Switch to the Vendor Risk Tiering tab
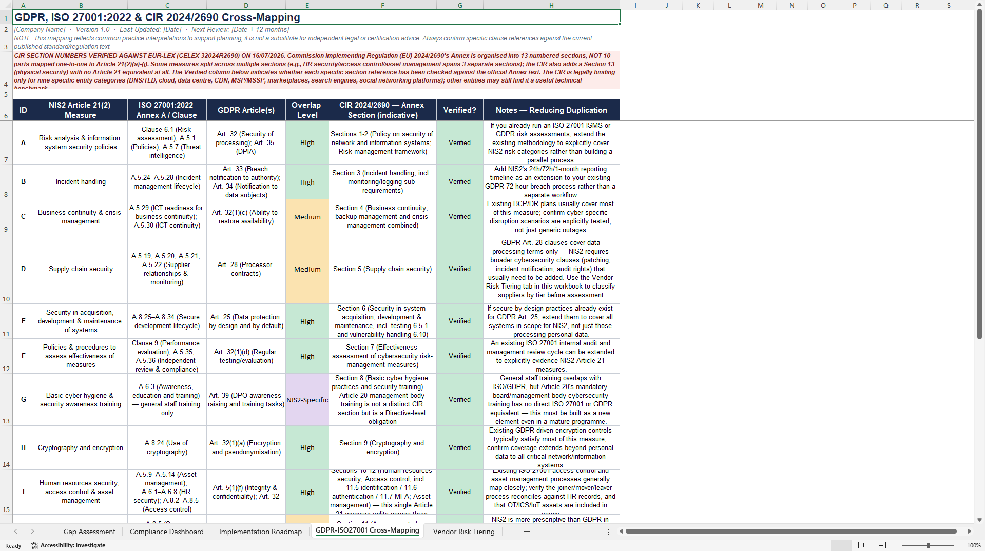 [x=464, y=532]
